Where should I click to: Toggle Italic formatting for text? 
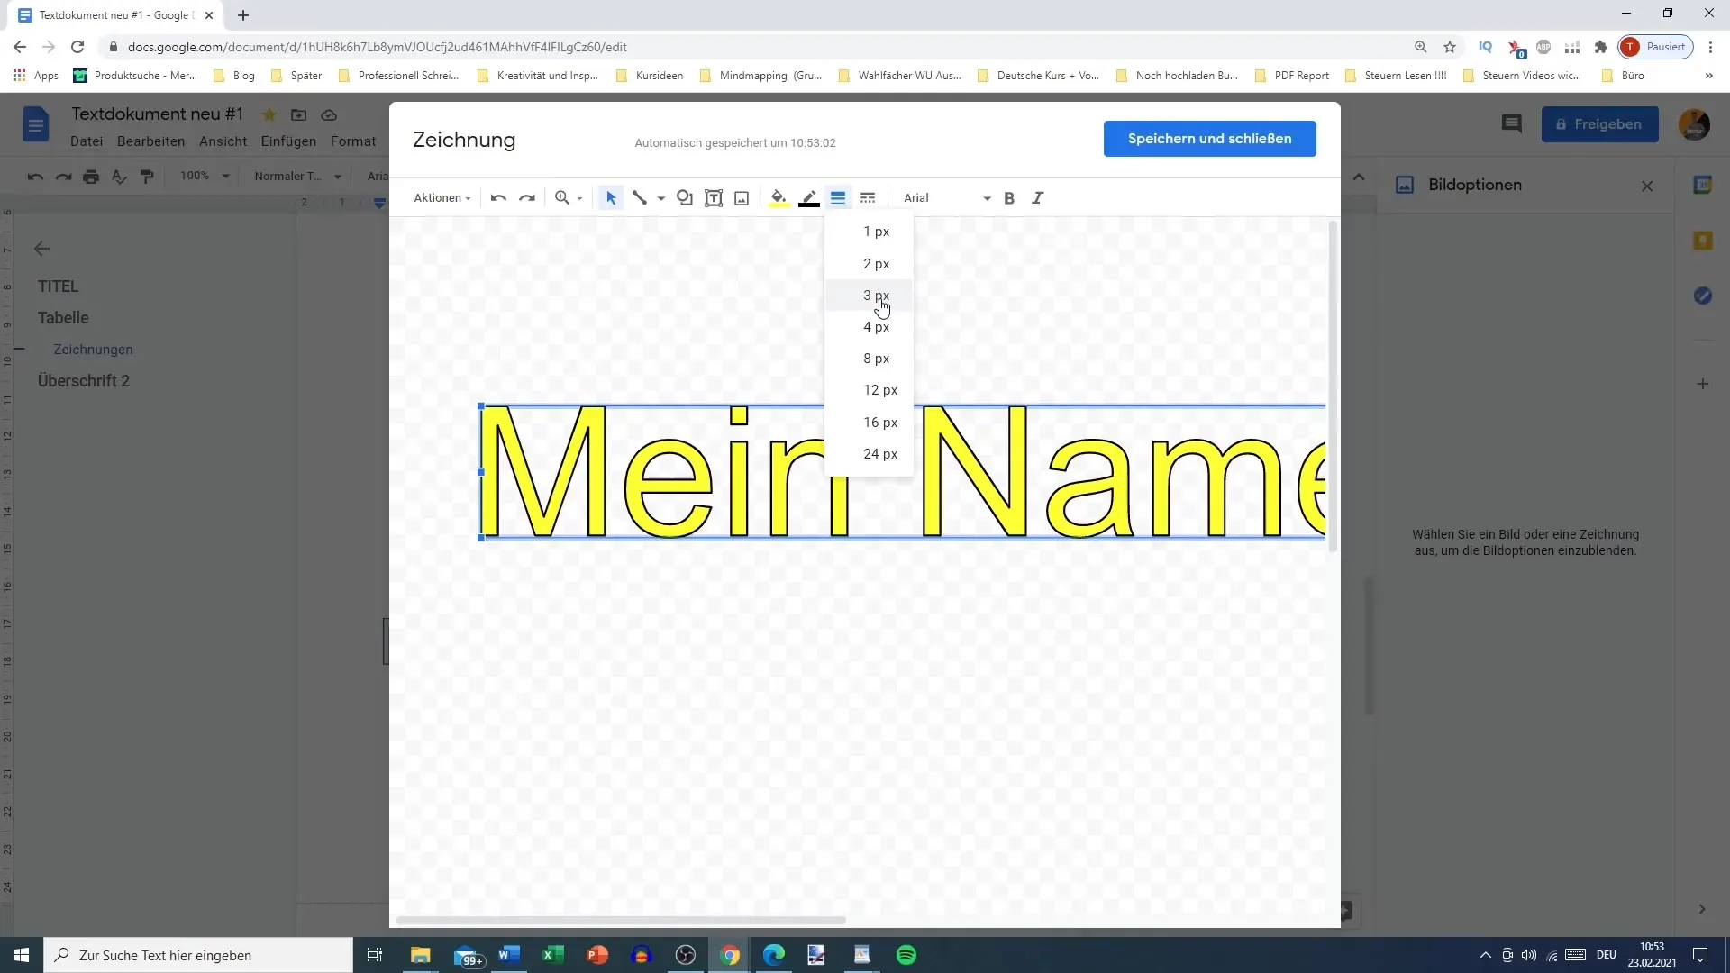click(x=1037, y=197)
